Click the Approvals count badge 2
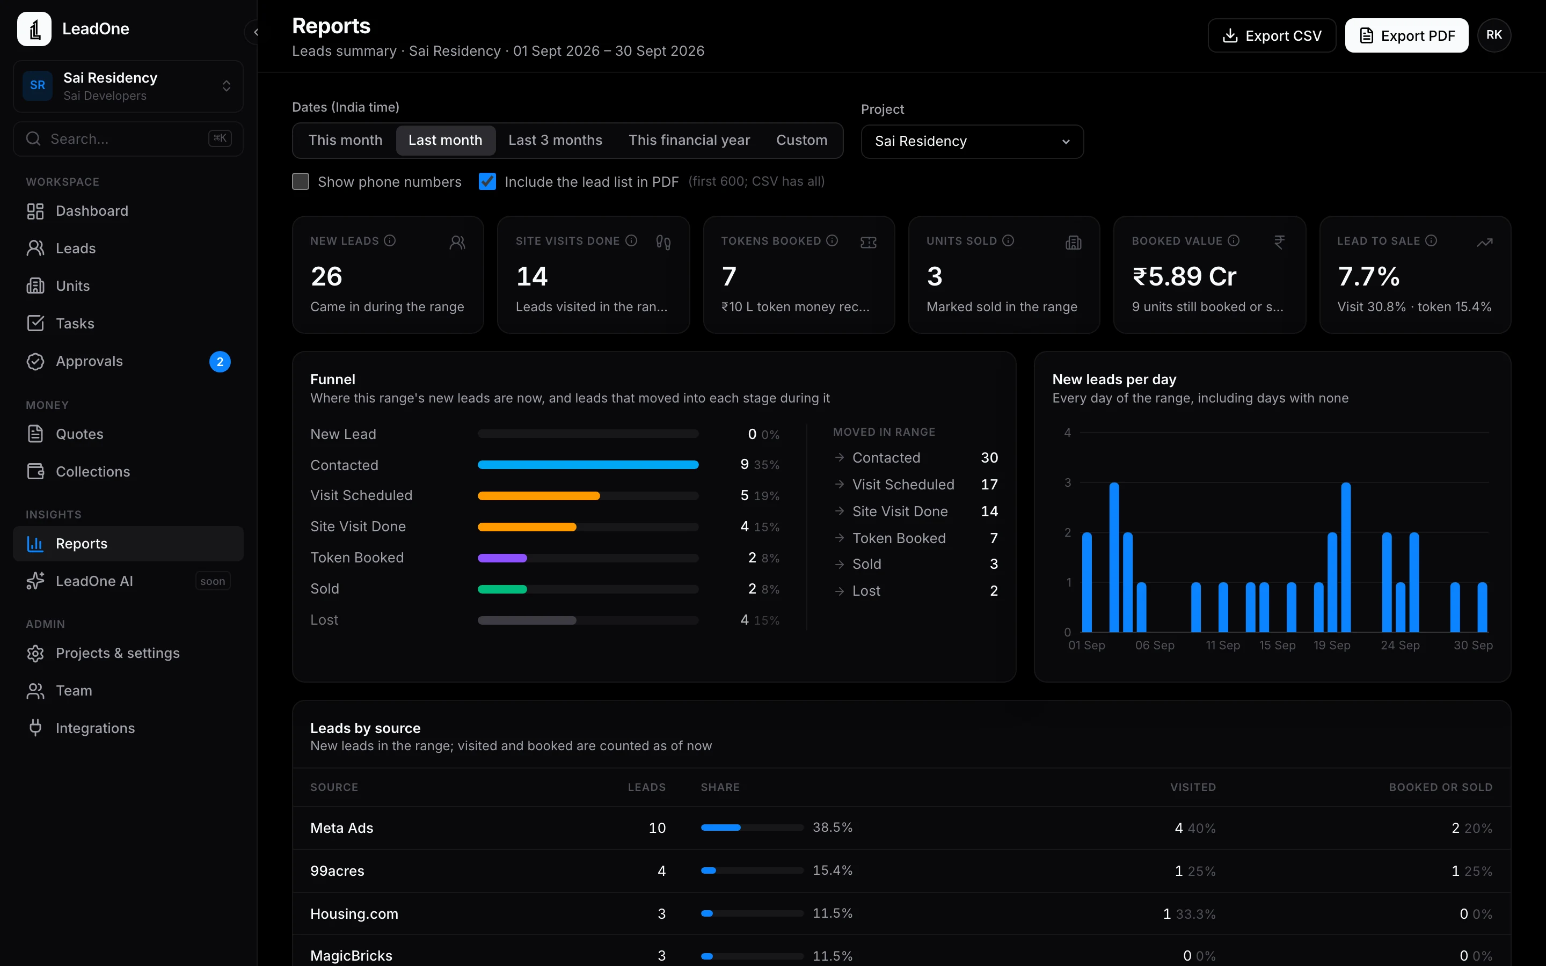This screenshot has height=966, width=1546. click(x=220, y=362)
